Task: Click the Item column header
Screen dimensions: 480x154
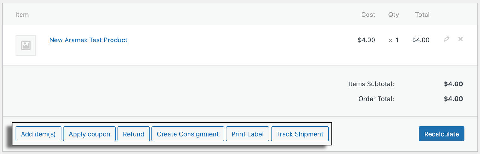Action: tap(22, 15)
